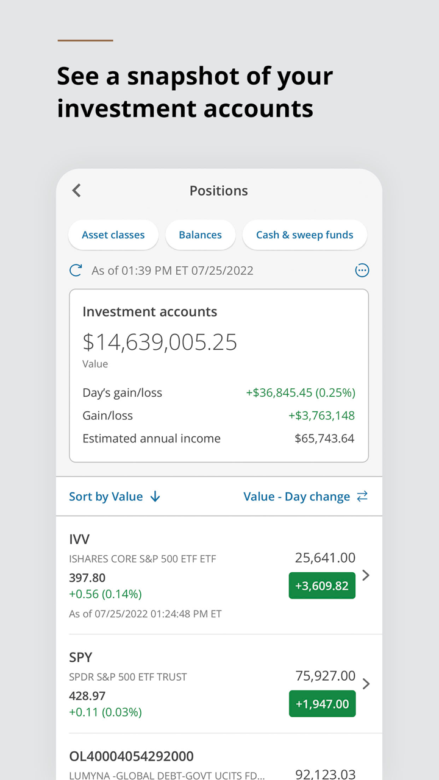
Task: Tap the sort direction arrow icon
Action: pos(155,497)
